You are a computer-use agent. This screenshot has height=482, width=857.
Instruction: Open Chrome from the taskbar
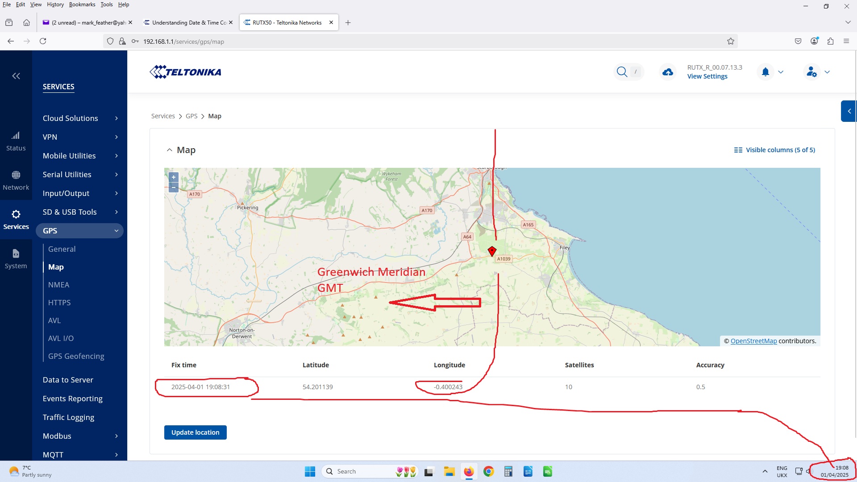[489, 471]
